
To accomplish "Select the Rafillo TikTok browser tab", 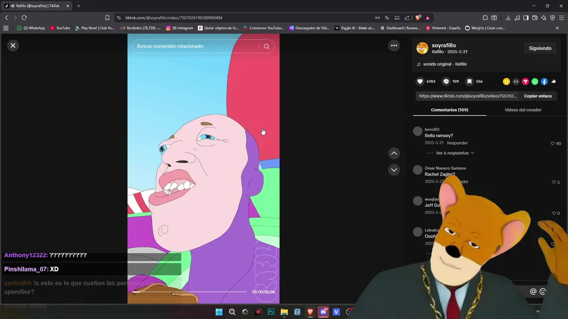I will [x=37, y=6].
